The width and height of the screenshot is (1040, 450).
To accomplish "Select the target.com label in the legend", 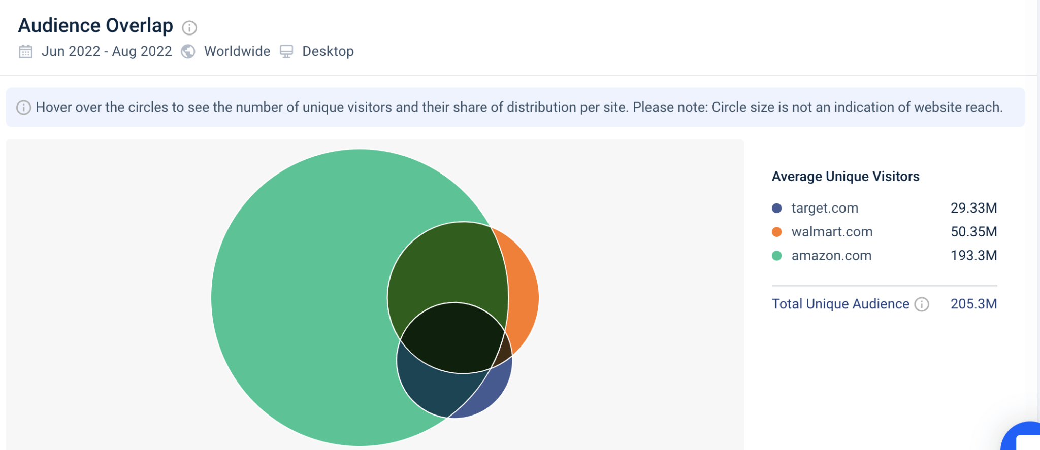I will click(x=825, y=208).
